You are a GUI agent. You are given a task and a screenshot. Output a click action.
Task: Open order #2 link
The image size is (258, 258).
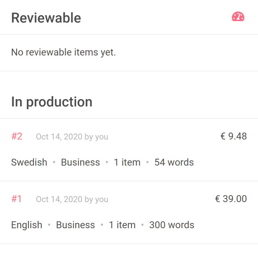[x=16, y=137]
